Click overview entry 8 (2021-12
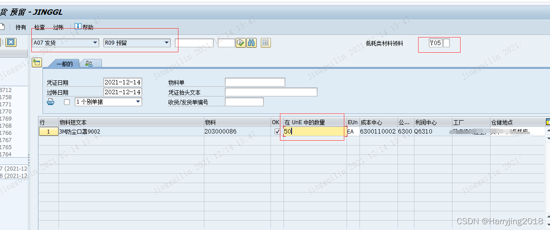This screenshot has width=550, height=230. tap(13, 176)
